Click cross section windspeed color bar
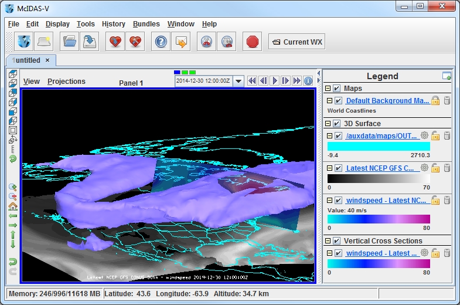460x305 pixels. click(379, 263)
